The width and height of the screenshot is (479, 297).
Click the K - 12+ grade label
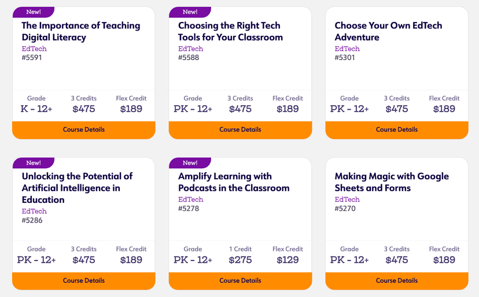pyautogui.click(x=36, y=109)
